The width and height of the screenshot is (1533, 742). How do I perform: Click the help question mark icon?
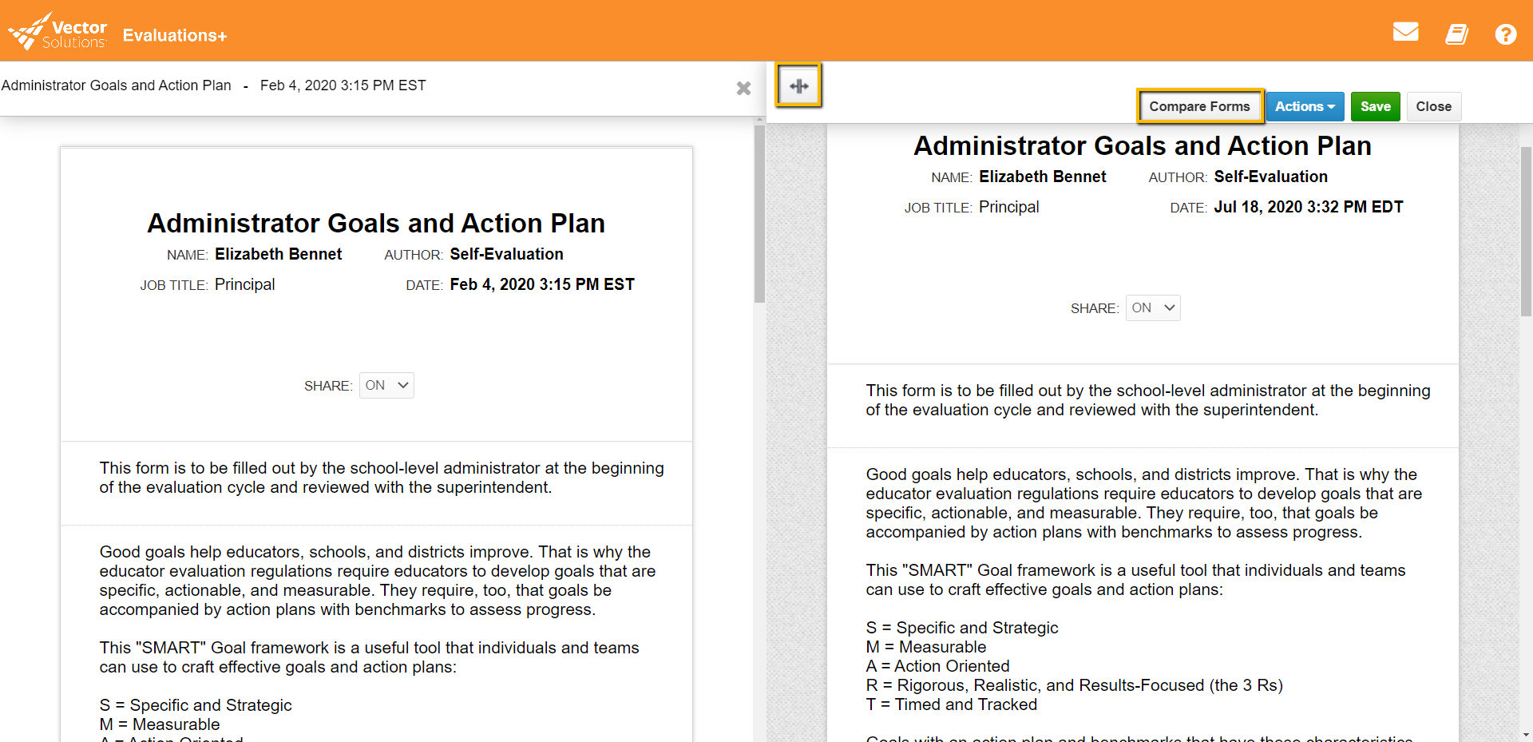[x=1507, y=34]
